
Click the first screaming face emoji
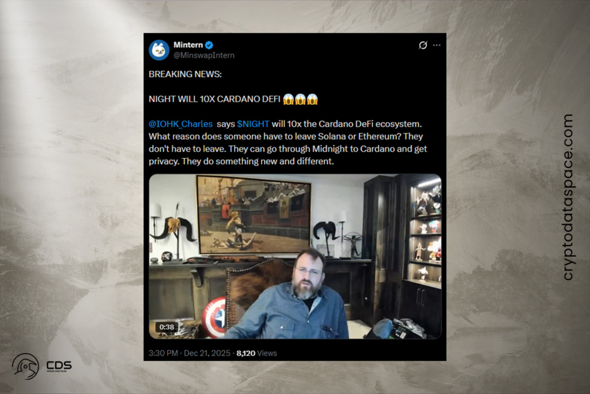pos(289,99)
